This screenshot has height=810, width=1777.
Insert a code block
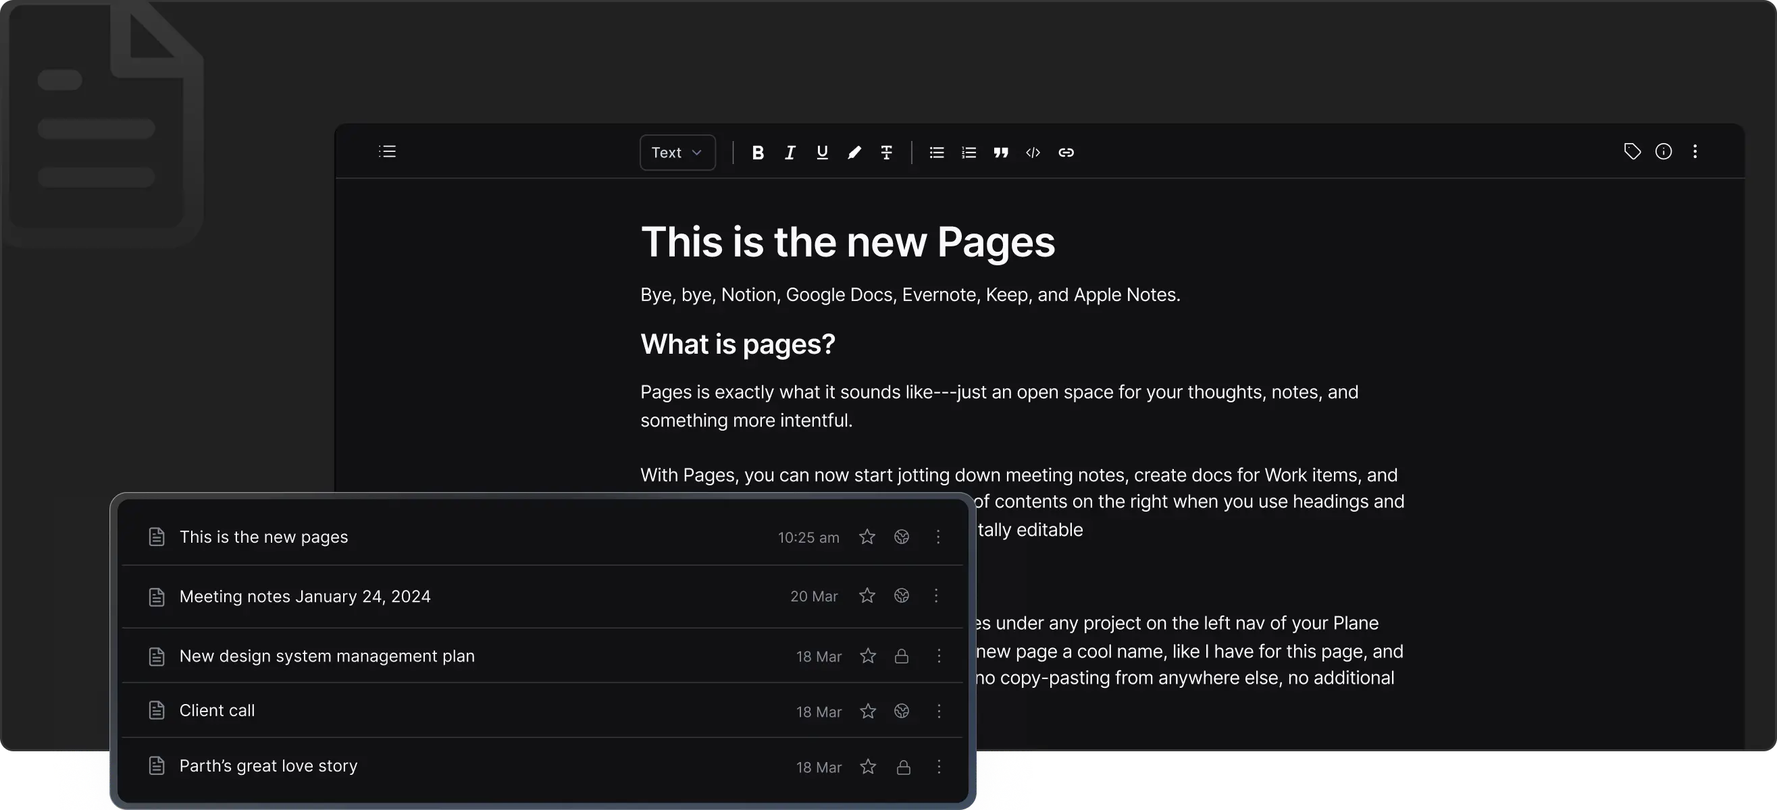tap(1033, 153)
